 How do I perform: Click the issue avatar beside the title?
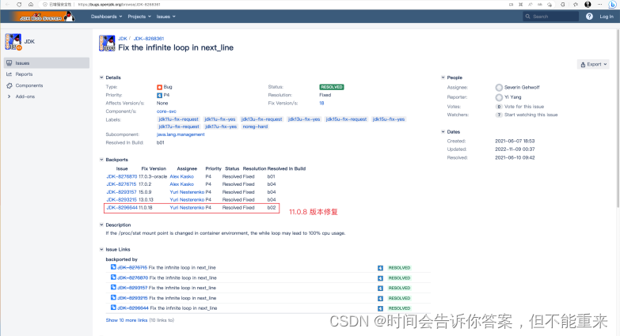(x=107, y=43)
